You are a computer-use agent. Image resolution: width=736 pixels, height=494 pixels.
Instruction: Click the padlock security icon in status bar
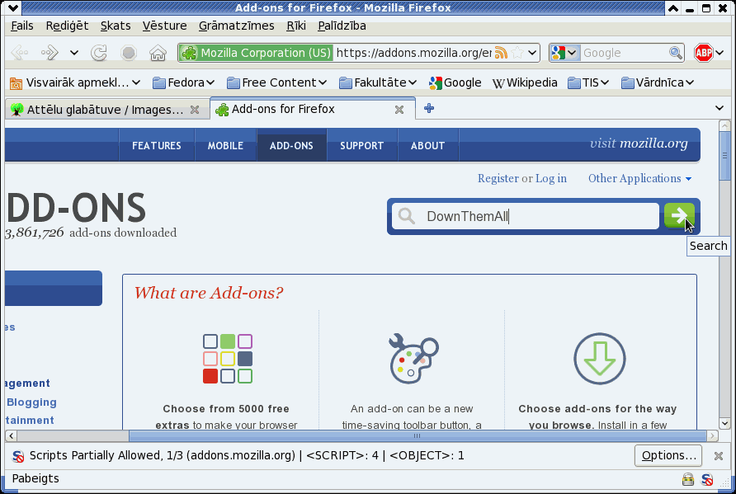tap(687, 479)
